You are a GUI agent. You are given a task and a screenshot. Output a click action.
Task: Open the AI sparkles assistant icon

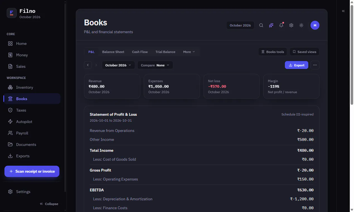[271, 25]
